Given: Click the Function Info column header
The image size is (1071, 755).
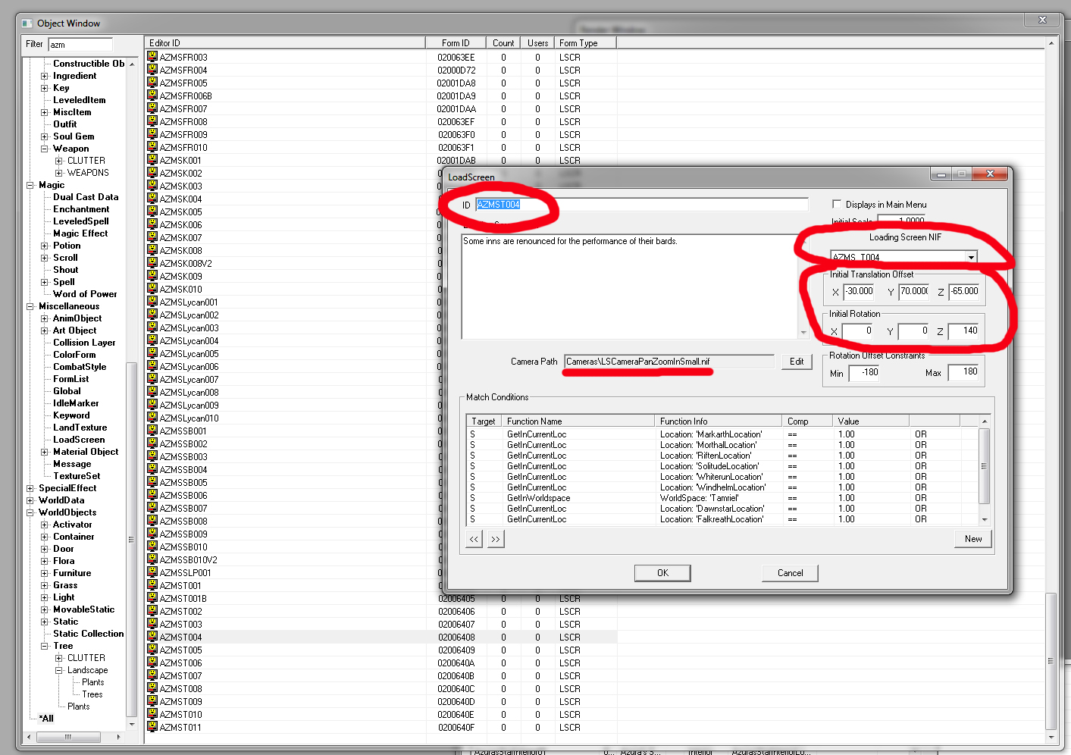Looking at the screenshot, I should coord(718,421).
